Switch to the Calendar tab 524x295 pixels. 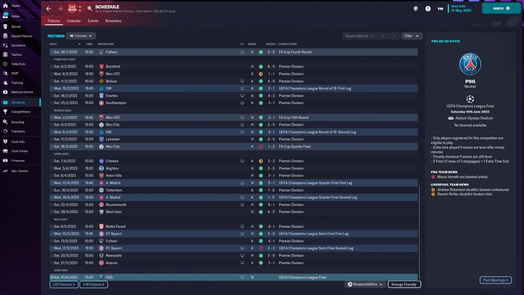tap(74, 21)
